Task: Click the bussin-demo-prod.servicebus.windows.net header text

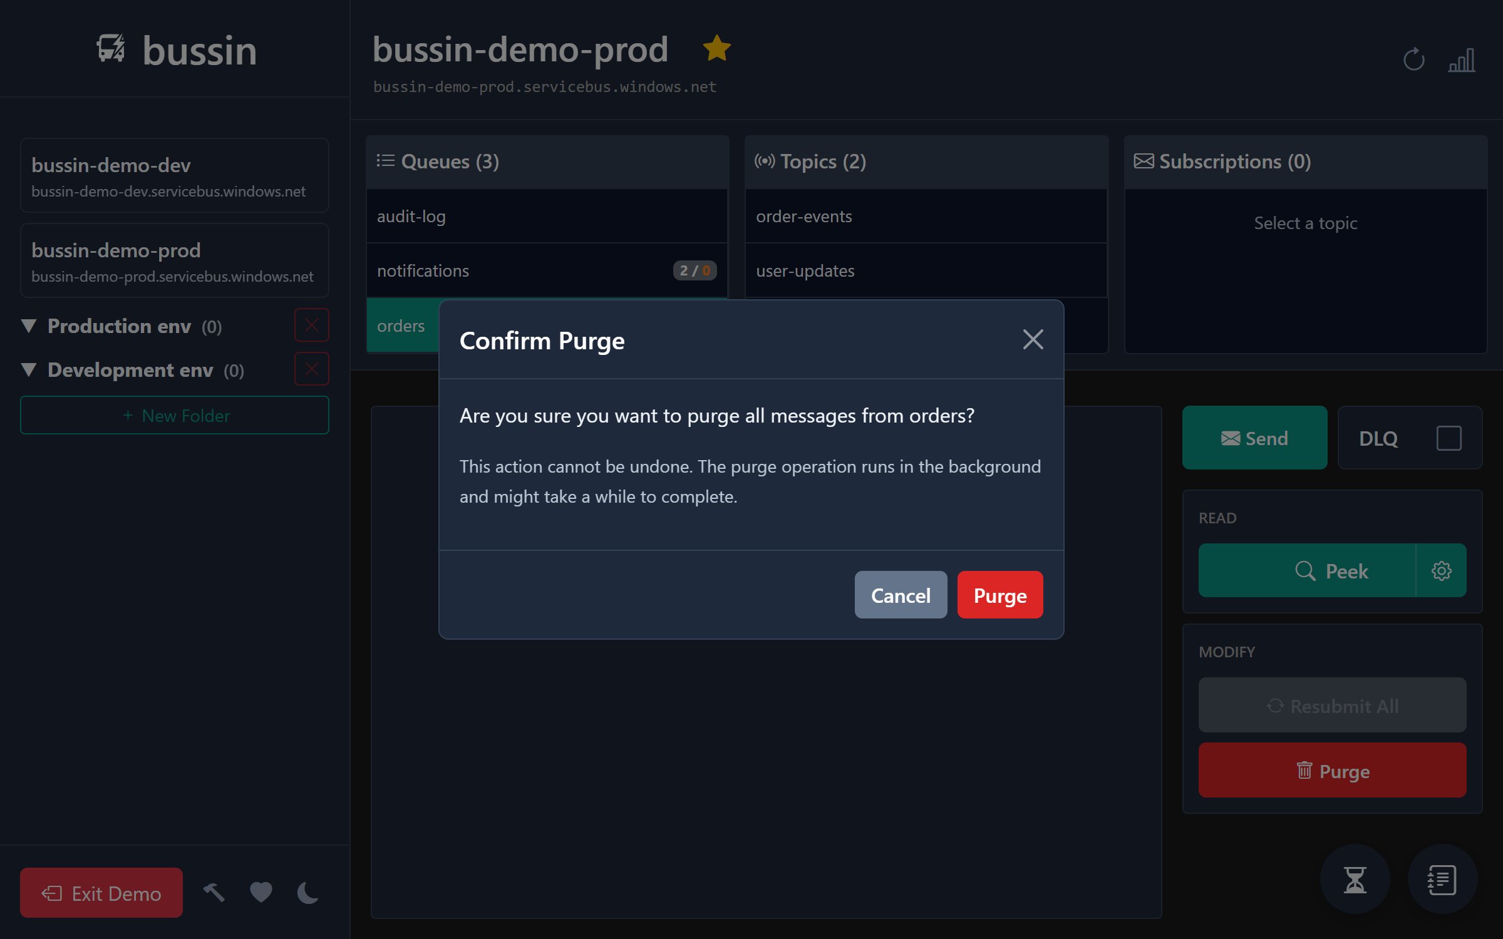Action: [544, 87]
